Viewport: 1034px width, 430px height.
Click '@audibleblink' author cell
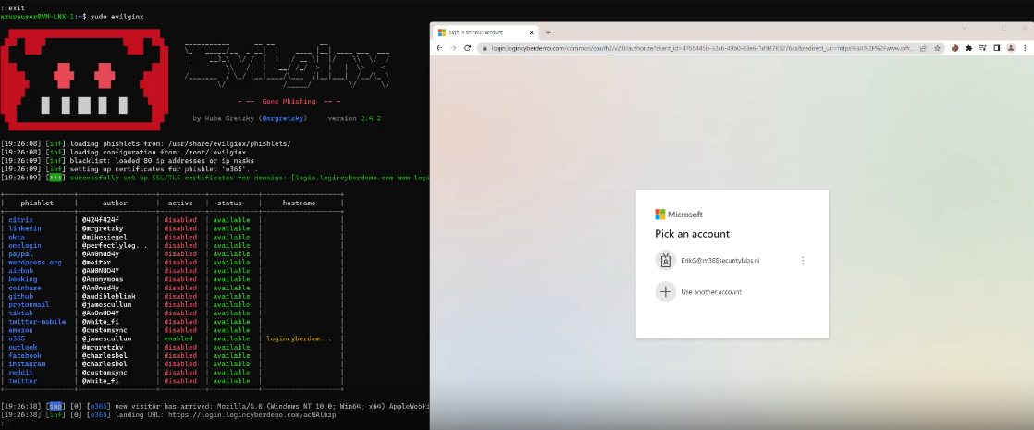point(111,296)
